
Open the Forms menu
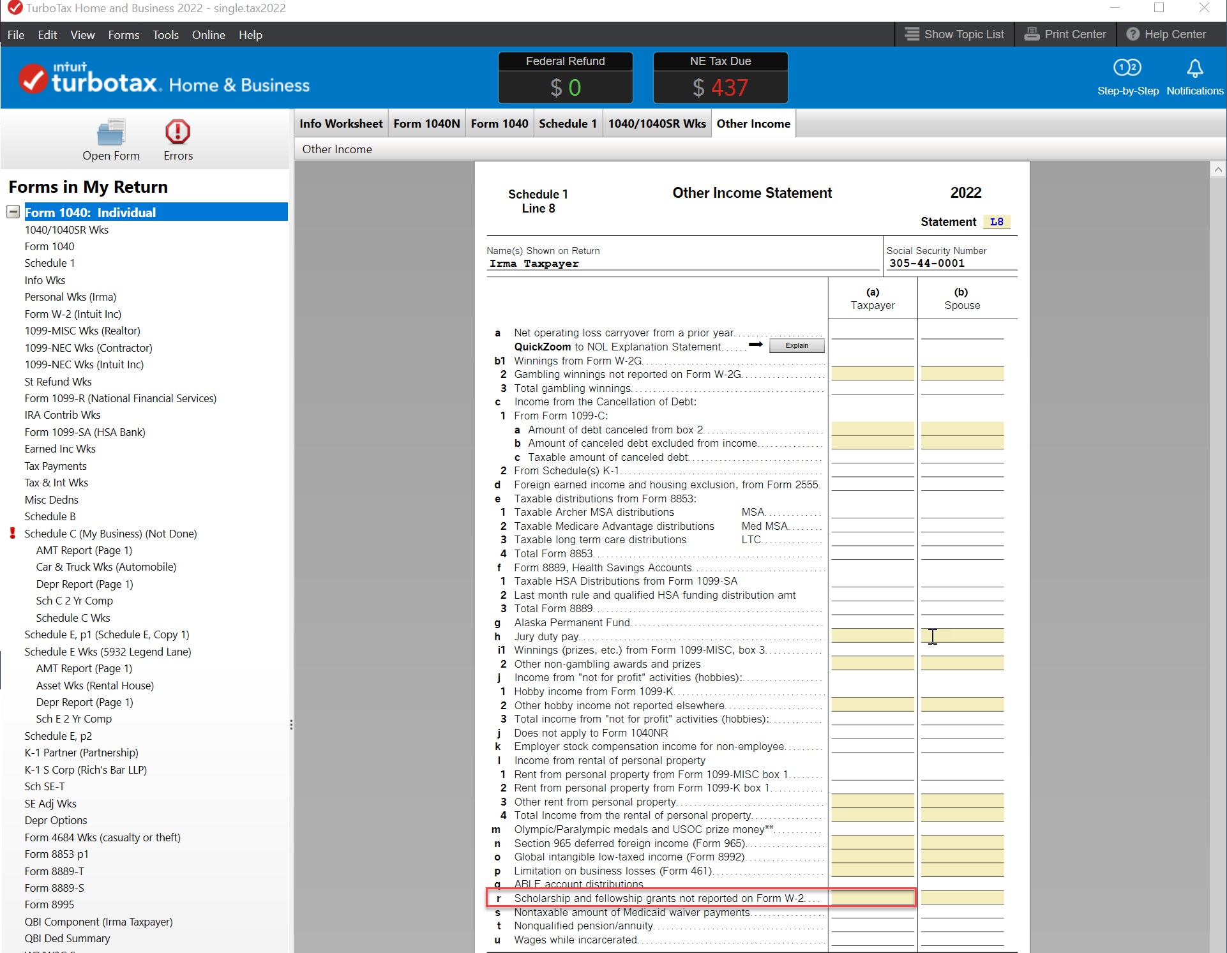(x=123, y=35)
